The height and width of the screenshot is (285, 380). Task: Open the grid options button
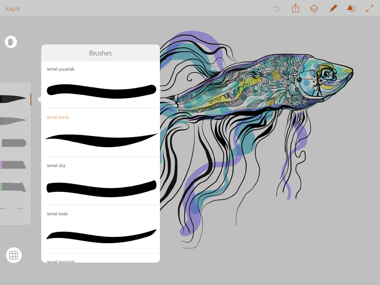pos(14,255)
